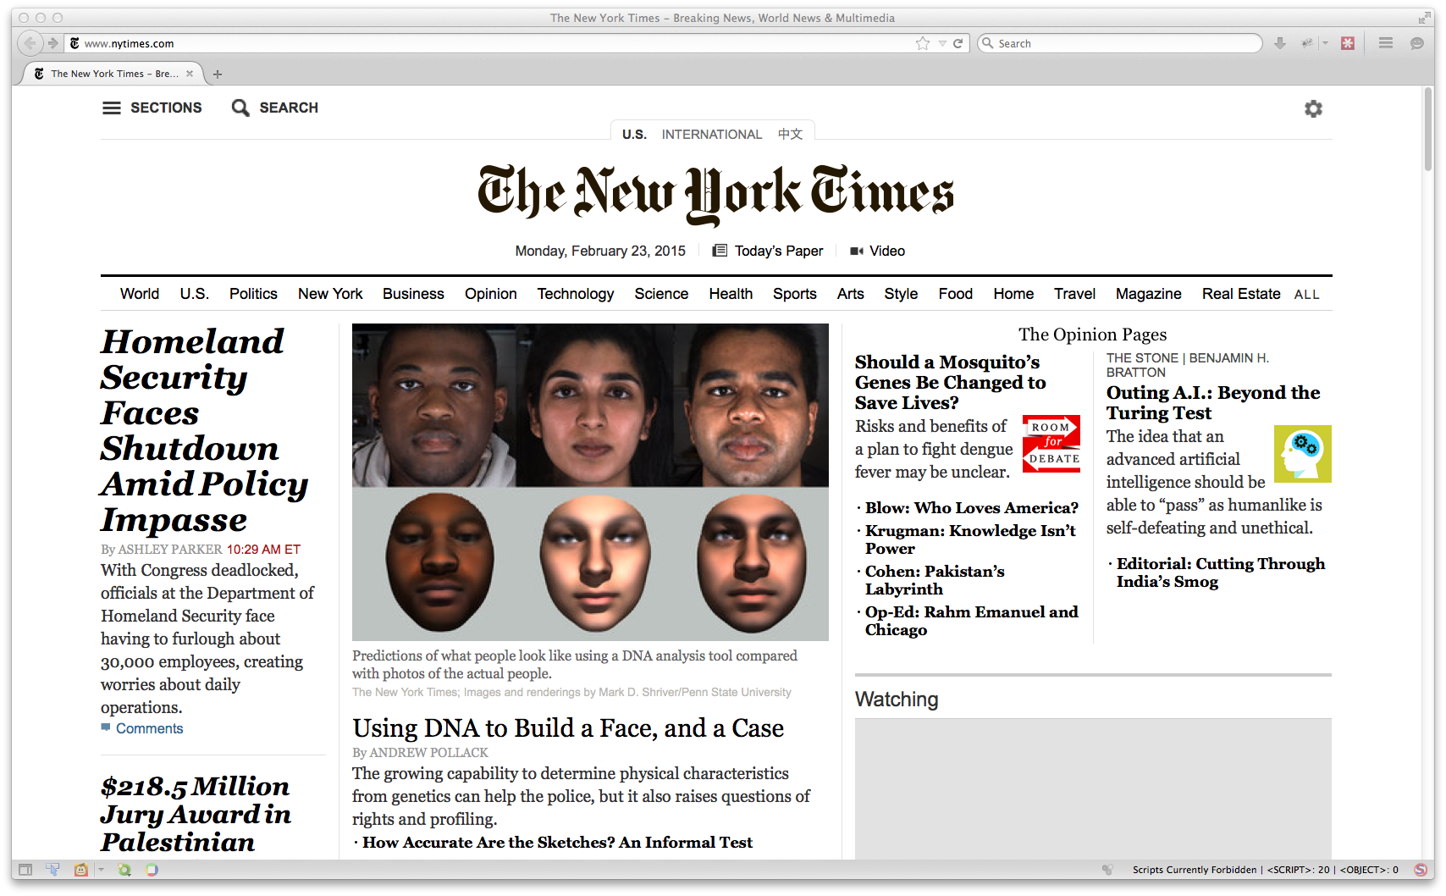
Task: Click the NoScript blocked-scripts icon in status bar
Action: 1421,870
